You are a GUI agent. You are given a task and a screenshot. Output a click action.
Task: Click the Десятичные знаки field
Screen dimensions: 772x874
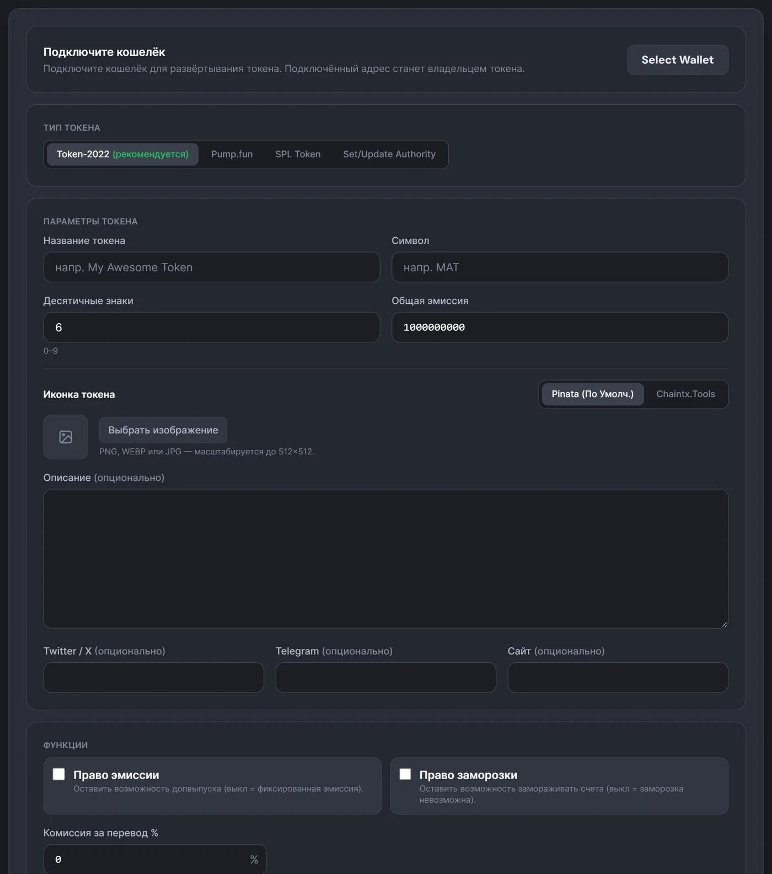coord(212,328)
